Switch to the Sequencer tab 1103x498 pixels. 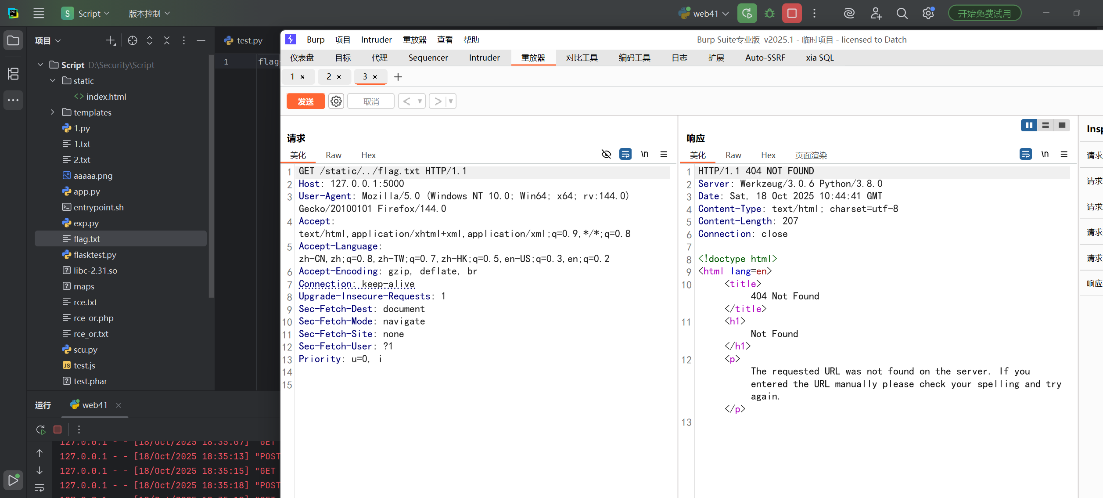point(428,58)
